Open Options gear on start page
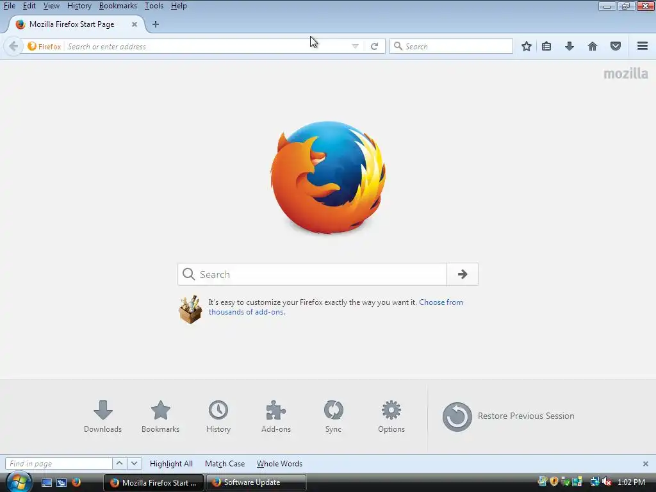This screenshot has width=656, height=492. point(391,416)
